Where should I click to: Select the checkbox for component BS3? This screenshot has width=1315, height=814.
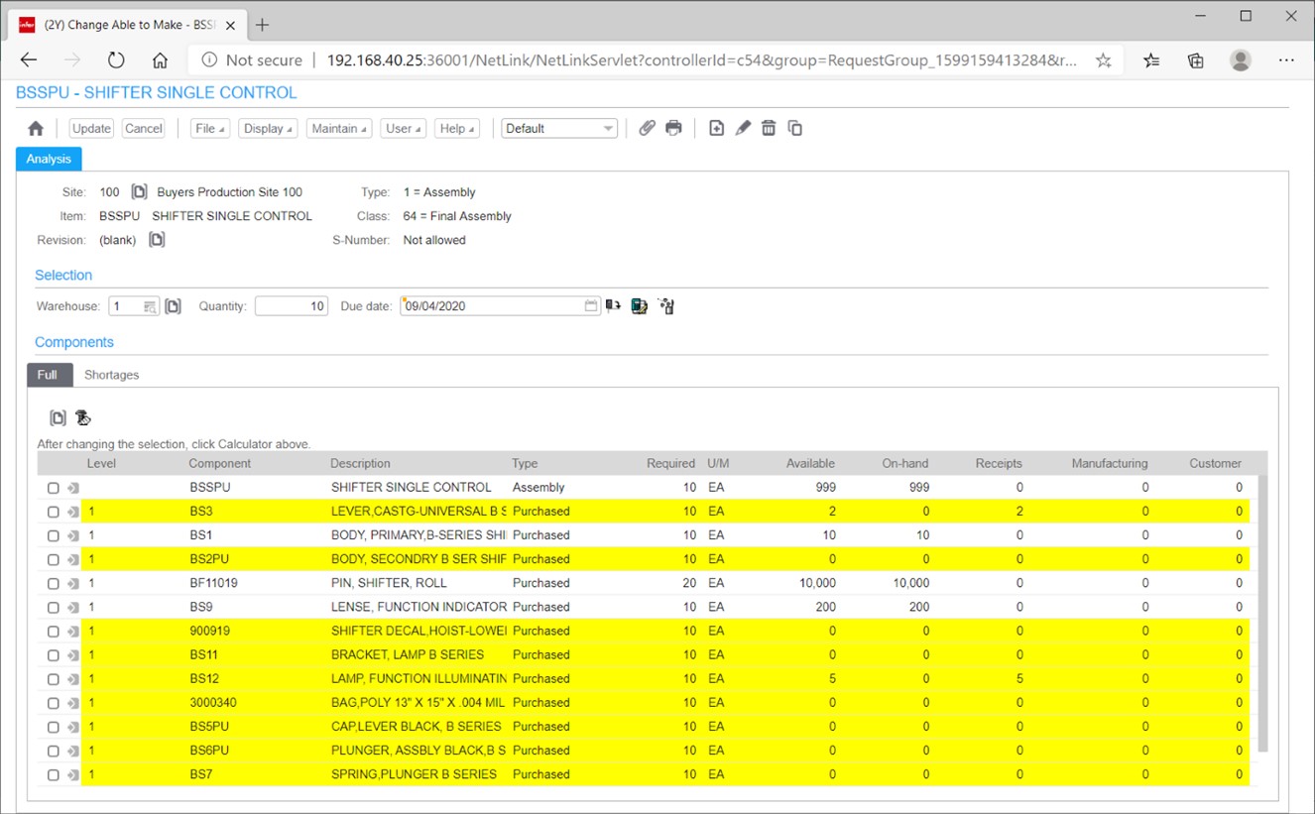pos(54,512)
